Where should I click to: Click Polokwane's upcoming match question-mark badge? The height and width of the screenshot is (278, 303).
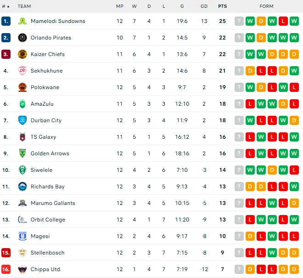[x=239, y=87]
